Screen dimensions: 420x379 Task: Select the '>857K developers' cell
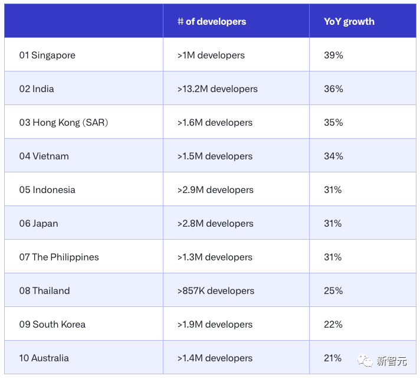216,290
